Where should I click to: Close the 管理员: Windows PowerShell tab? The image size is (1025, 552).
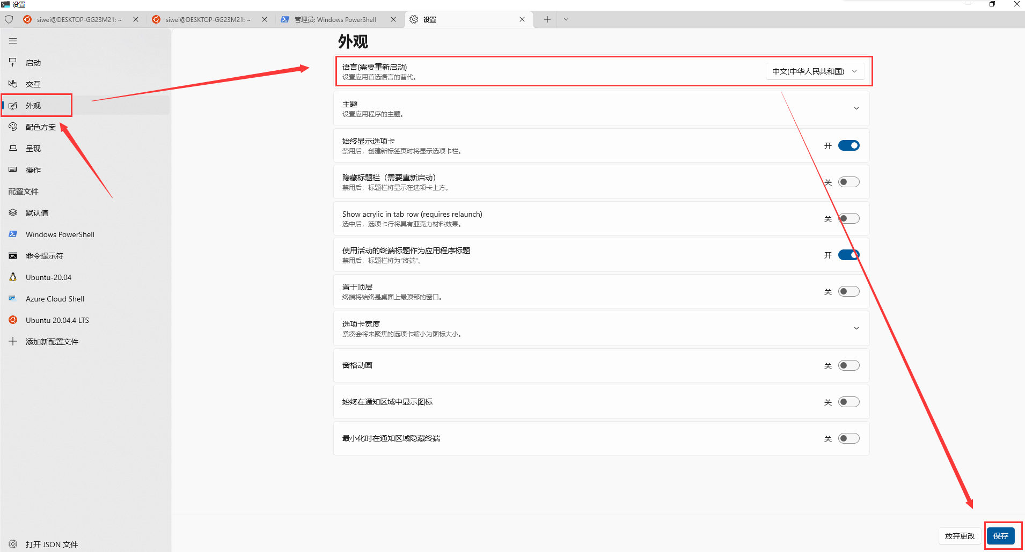[393, 19]
